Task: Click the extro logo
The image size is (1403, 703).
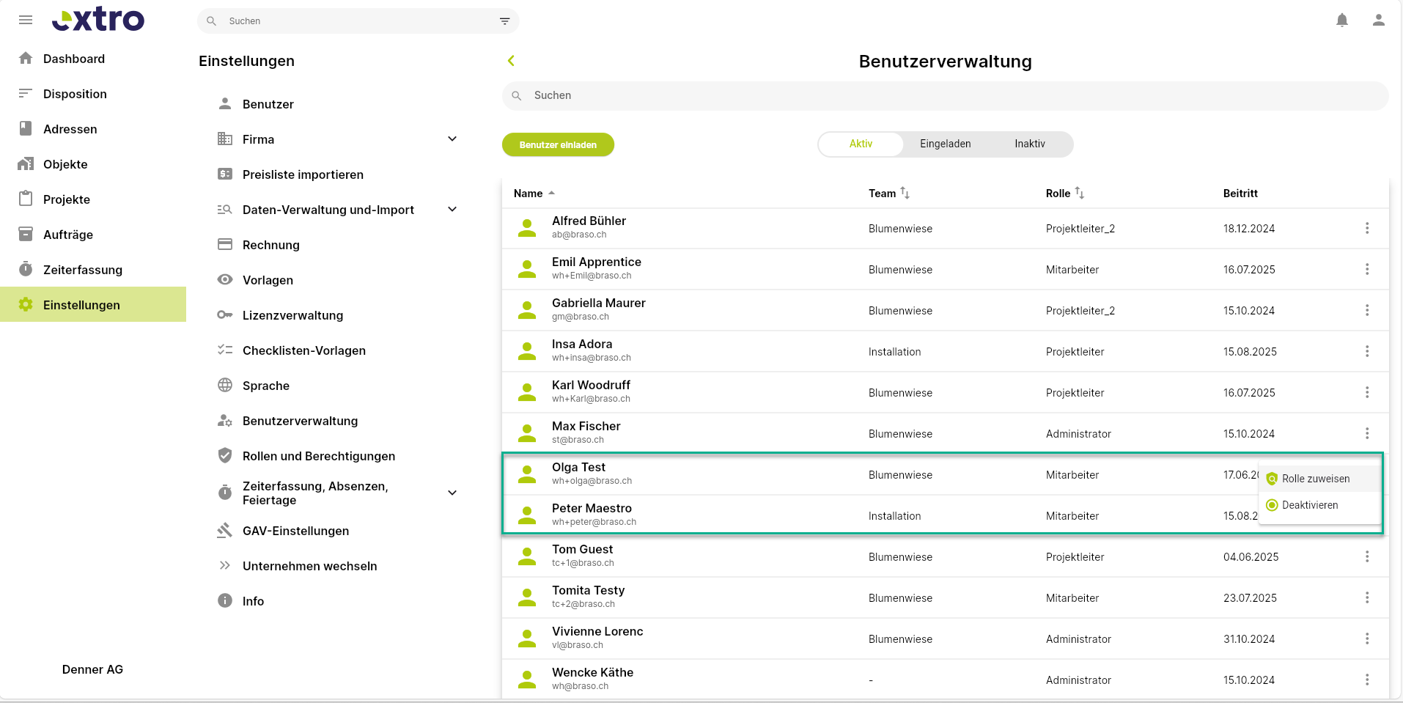Action: point(98,20)
